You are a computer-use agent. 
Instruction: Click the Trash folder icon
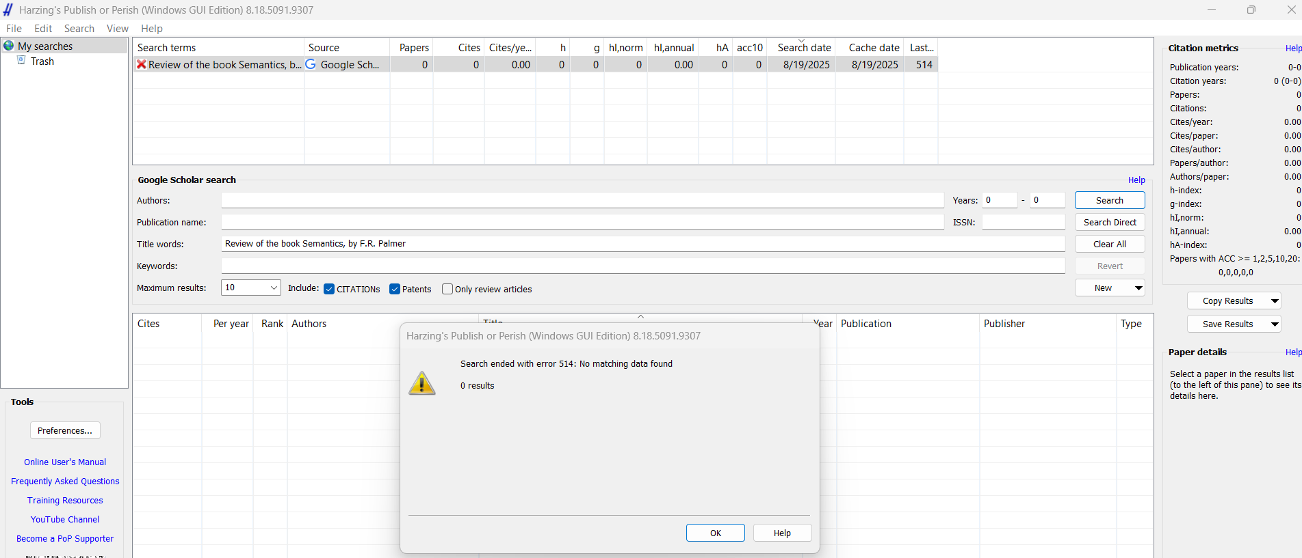(21, 61)
